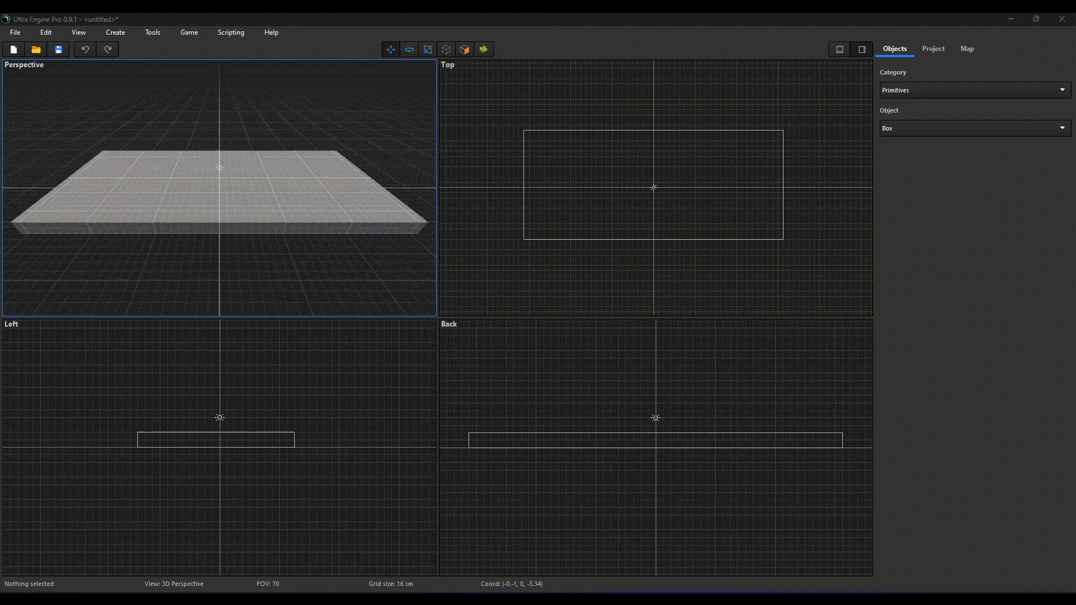Select the wireframe cube tool icon
This screenshot has height=605, width=1076.
pyautogui.click(x=446, y=50)
